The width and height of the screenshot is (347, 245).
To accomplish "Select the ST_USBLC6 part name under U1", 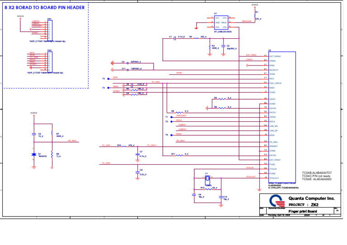I will pos(223,32).
